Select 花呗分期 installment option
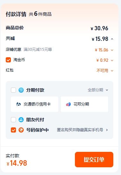 coord(85,104)
